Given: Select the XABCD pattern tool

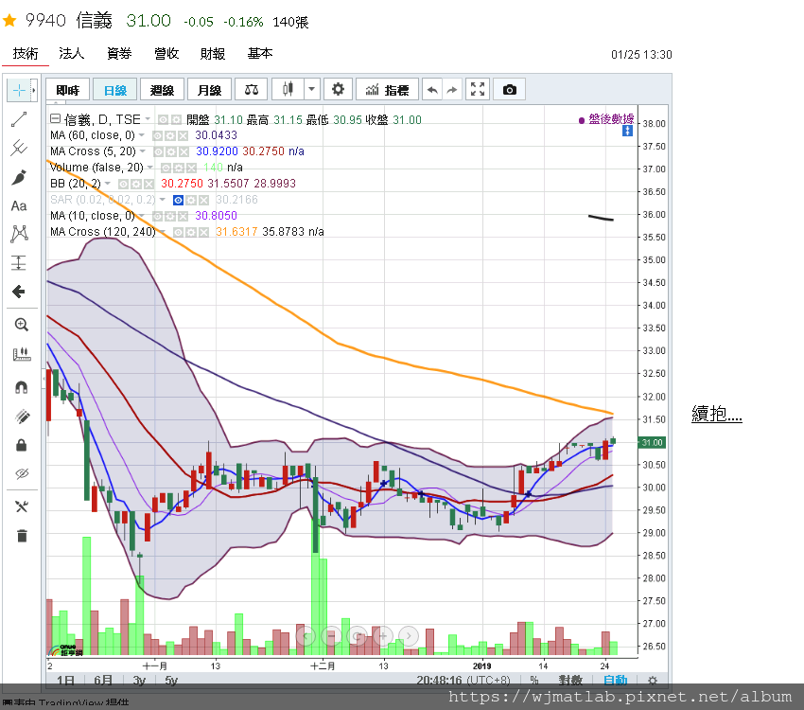Looking at the screenshot, I should point(19,234).
